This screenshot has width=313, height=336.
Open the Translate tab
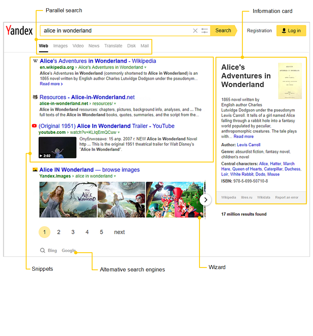pos(113,46)
